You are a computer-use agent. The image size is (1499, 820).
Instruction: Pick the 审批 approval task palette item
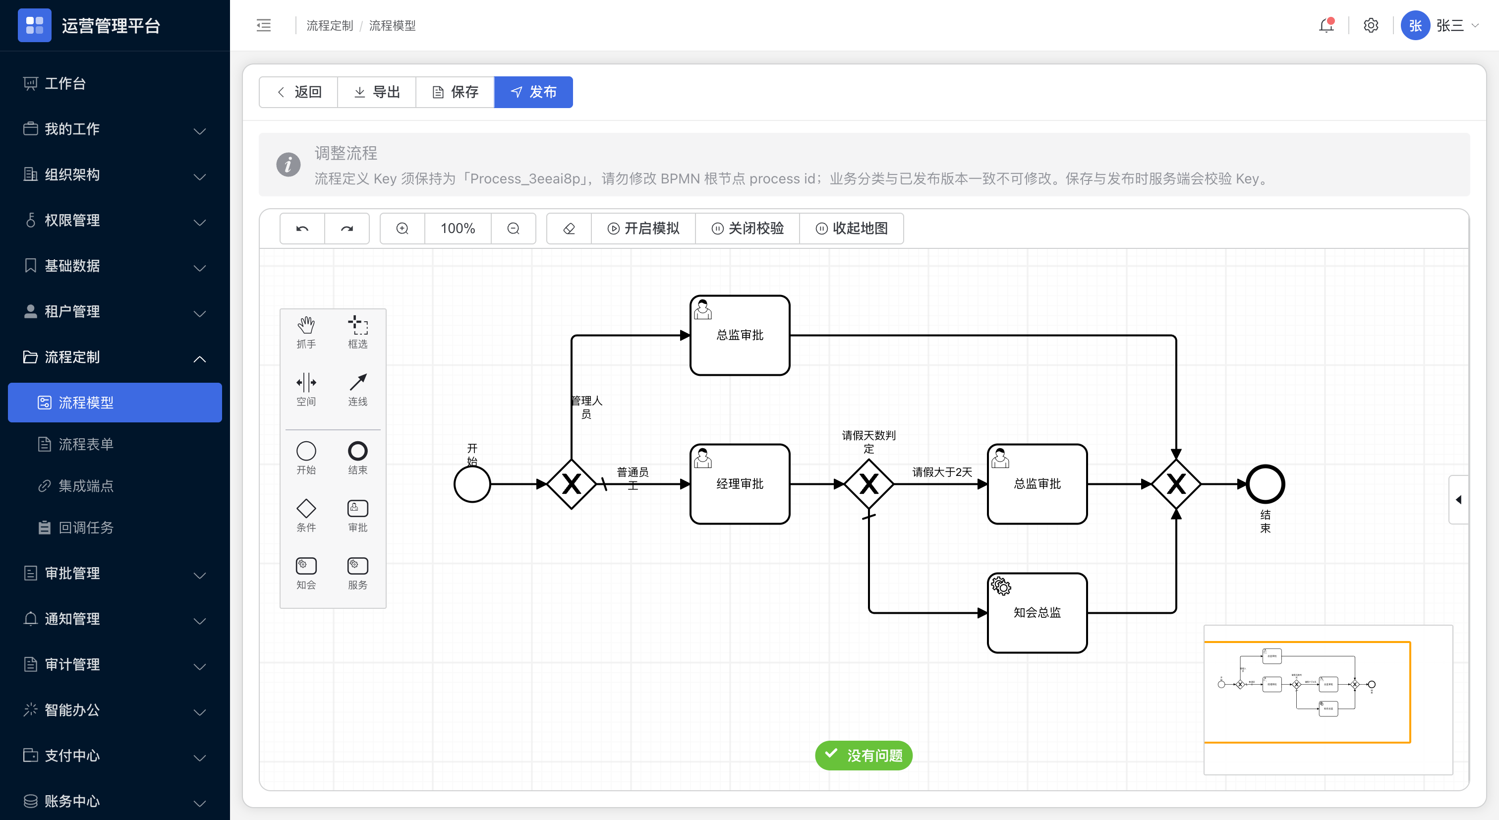point(357,516)
